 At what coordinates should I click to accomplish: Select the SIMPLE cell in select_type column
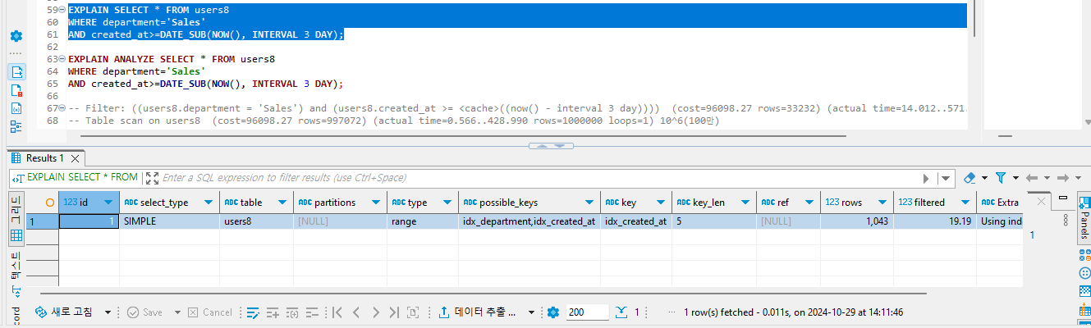pos(168,221)
